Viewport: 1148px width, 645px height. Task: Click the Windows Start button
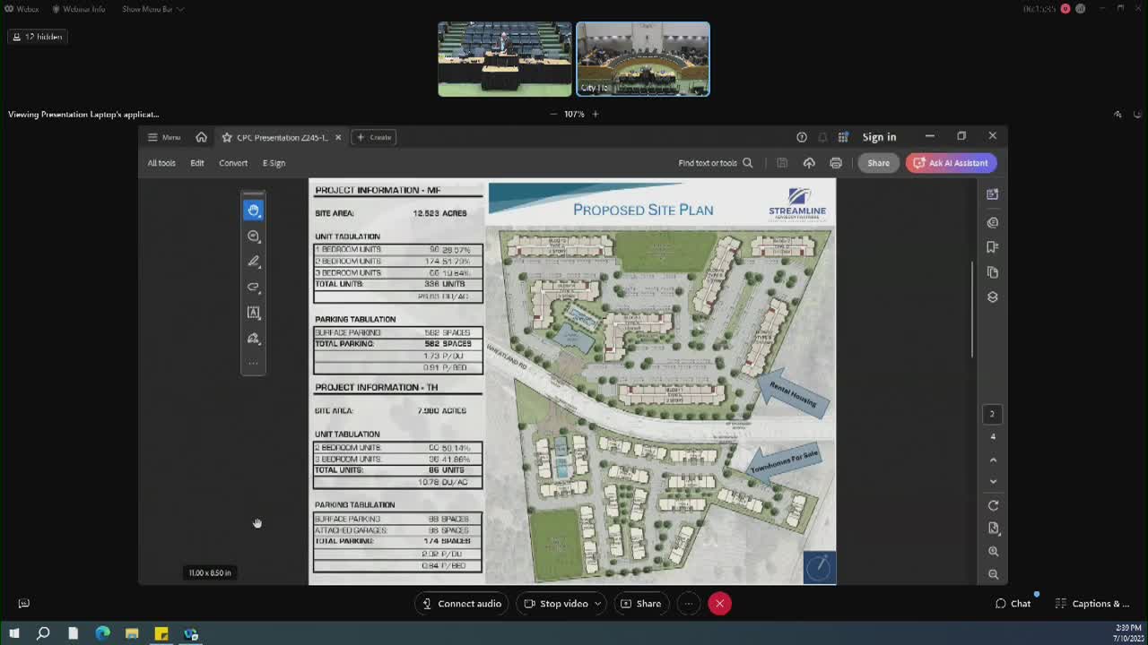tap(13, 633)
